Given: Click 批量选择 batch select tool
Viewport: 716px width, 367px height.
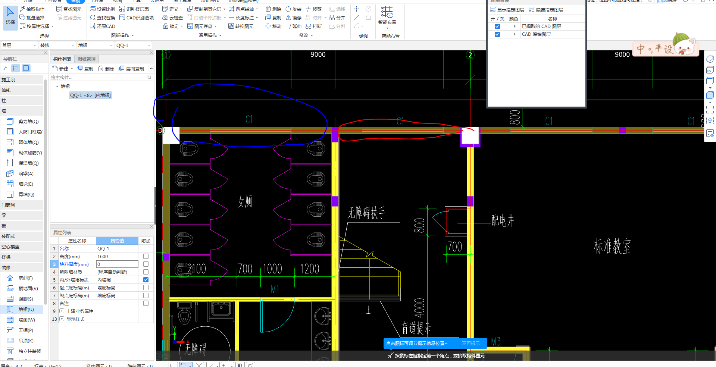Looking at the screenshot, I should pos(32,18).
